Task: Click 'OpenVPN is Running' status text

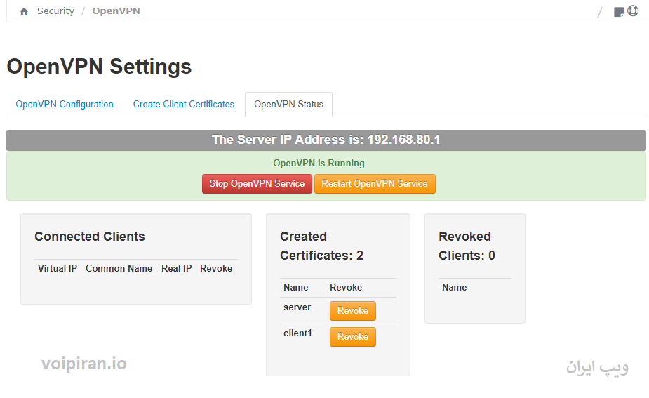Action: point(319,163)
